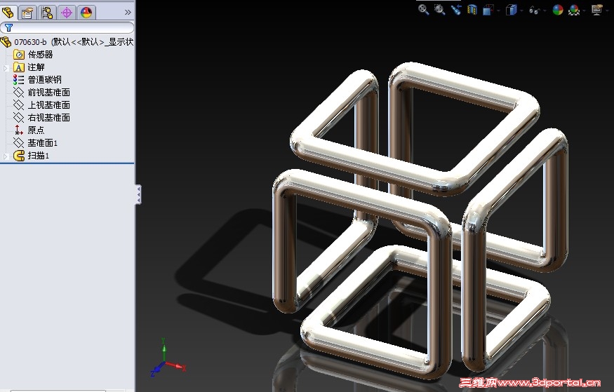Click the orientation triad in viewport corner
This screenshot has width=614, height=392.
pos(168,358)
